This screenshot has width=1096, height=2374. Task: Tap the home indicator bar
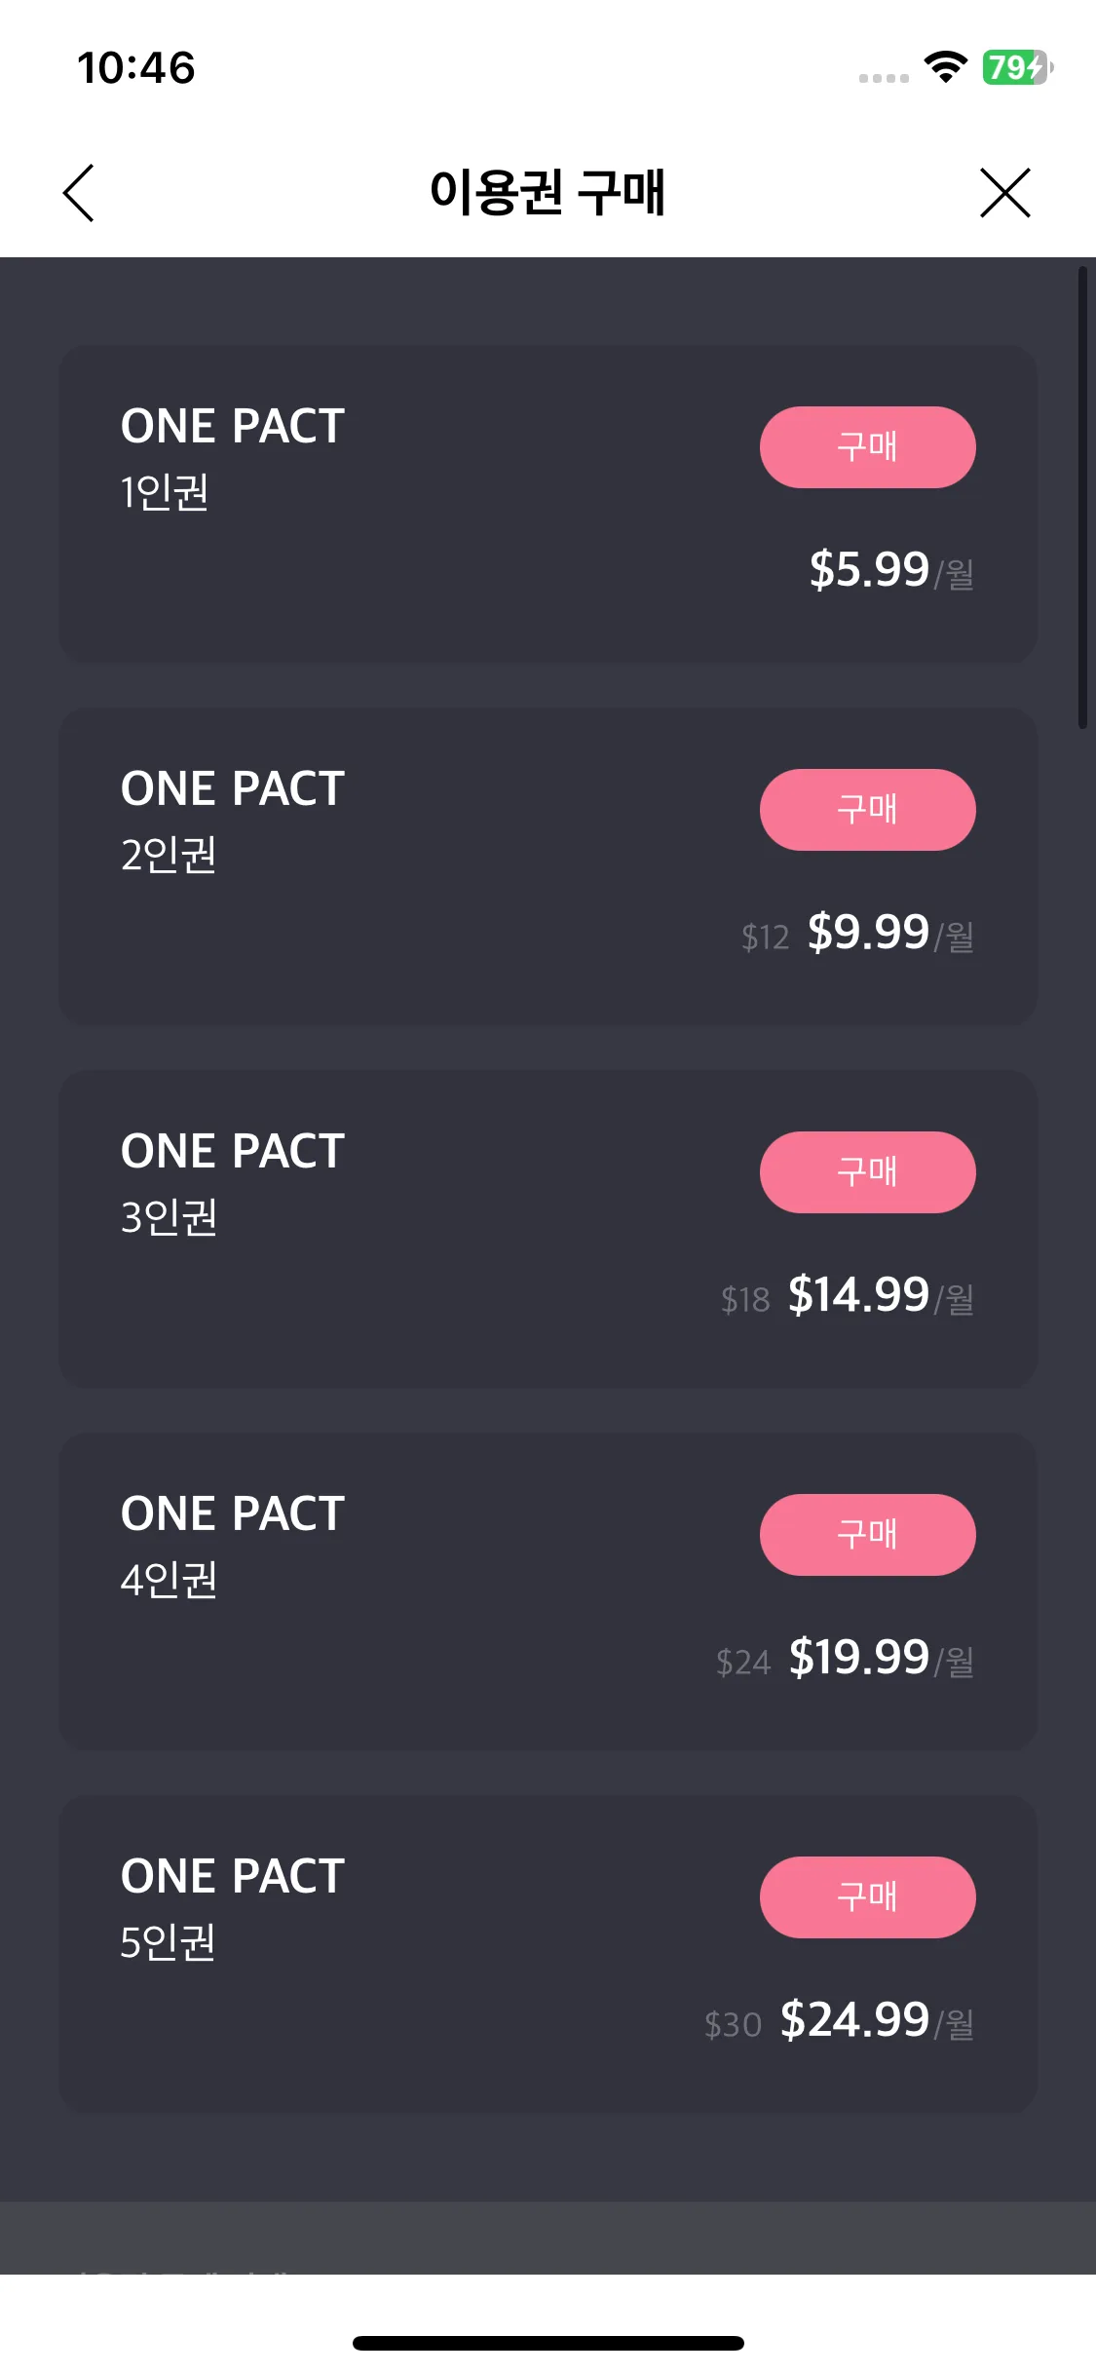[x=548, y=2343]
